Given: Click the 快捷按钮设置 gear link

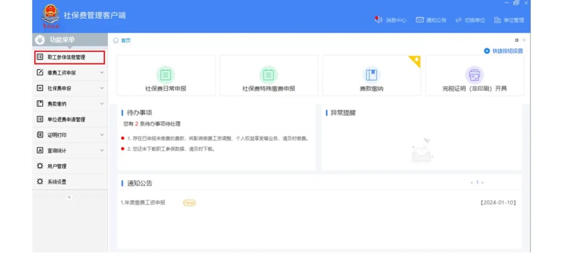Looking at the screenshot, I should pos(503,51).
